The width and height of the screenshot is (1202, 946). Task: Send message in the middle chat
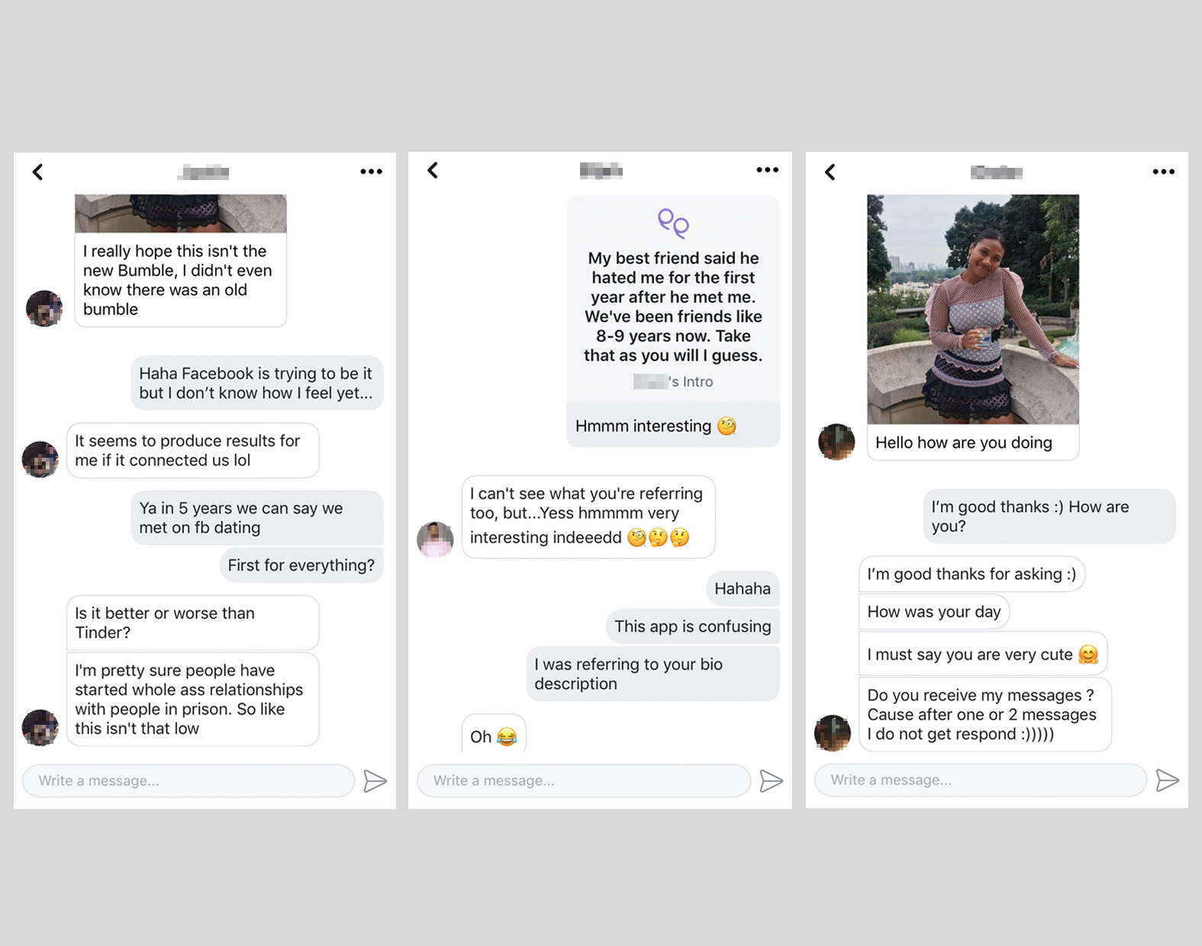[x=771, y=781]
